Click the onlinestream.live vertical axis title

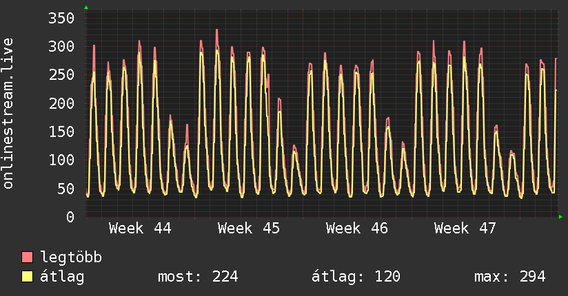click(x=8, y=114)
